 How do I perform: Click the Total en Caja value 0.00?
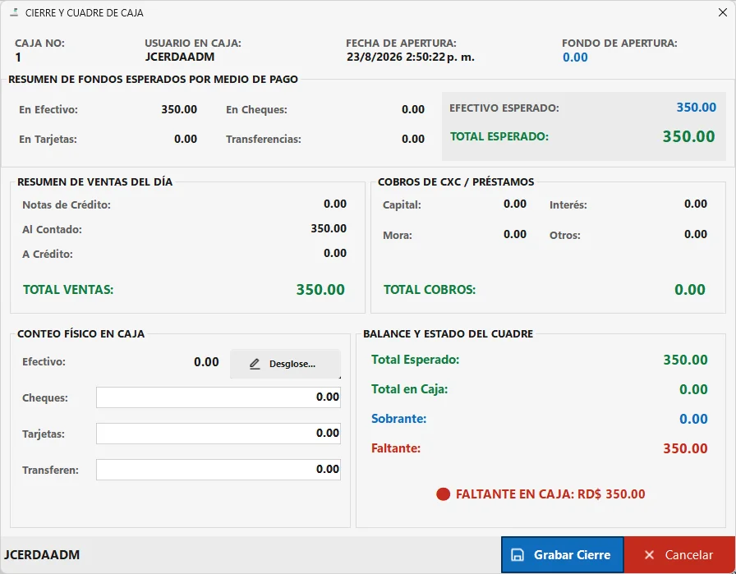point(693,389)
